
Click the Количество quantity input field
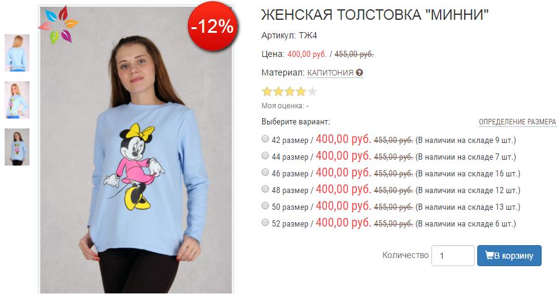click(x=453, y=256)
